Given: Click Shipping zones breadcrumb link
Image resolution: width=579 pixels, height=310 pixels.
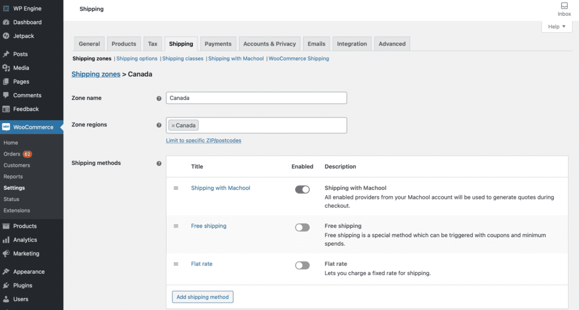Looking at the screenshot, I should coord(96,74).
